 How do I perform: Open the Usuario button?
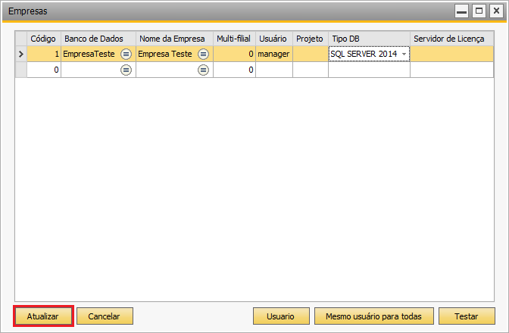[281, 316]
